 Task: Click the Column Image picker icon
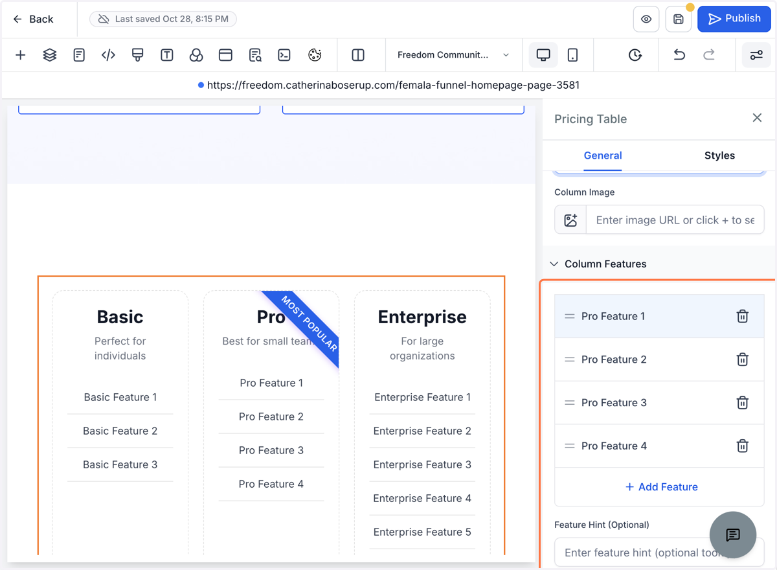(570, 220)
